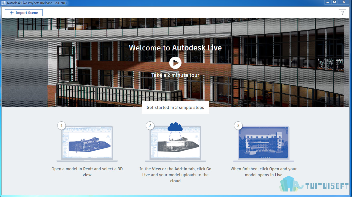Click the Open a model in Revit description
Viewport: 352px width, 197px height.
click(x=87, y=172)
